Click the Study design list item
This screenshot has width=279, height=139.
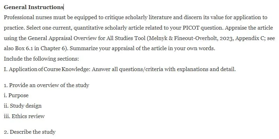tap(23, 106)
